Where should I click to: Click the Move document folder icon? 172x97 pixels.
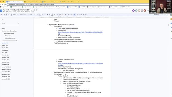pos(34,10)
